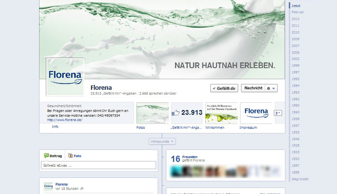Jump to 2012 in the timeline
Image resolution: width=337 pixels, height=194 pixels.
click(x=295, y=19)
